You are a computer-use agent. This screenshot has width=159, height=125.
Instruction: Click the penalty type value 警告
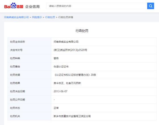[56, 58]
